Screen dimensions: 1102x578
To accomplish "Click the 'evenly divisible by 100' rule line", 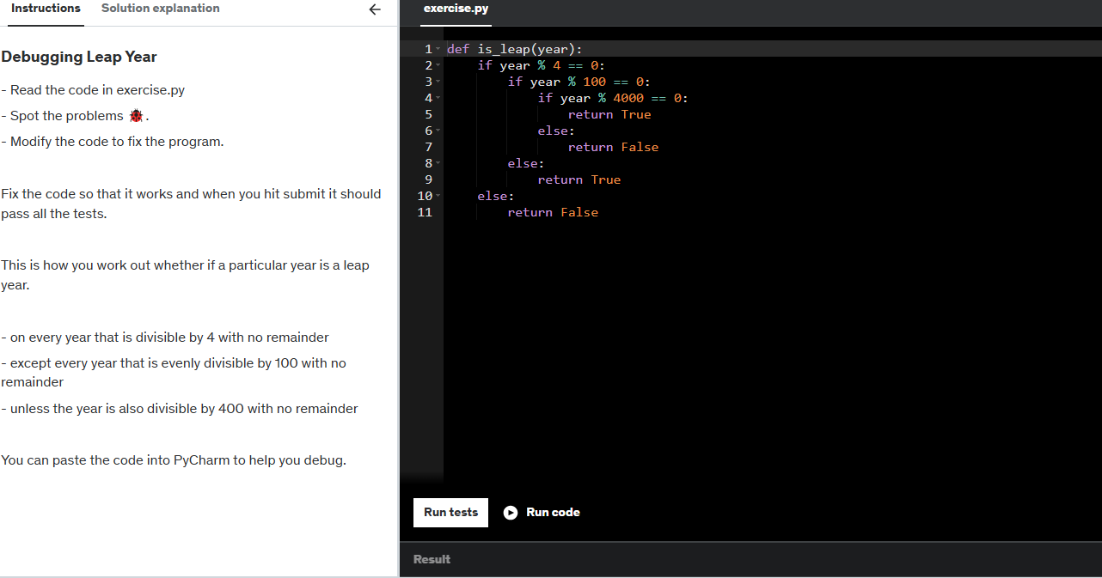I will coord(174,373).
